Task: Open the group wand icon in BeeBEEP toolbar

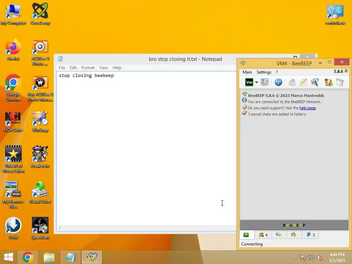Action: (315, 82)
